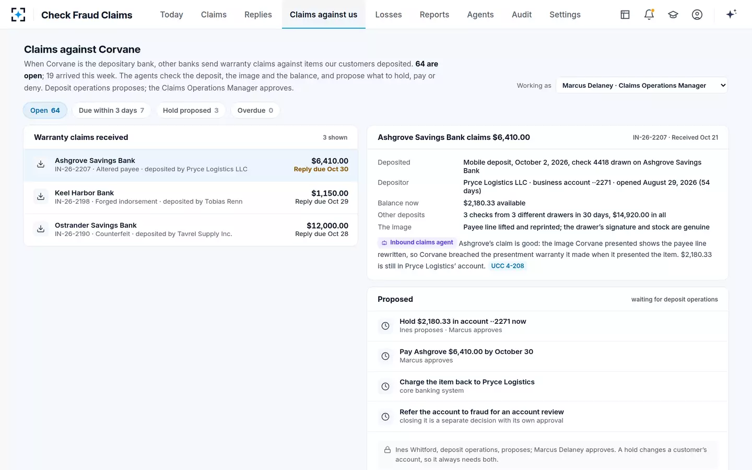Click the clock icon for Charge the item back
Screen dimensions: 752x470
coord(385,386)
